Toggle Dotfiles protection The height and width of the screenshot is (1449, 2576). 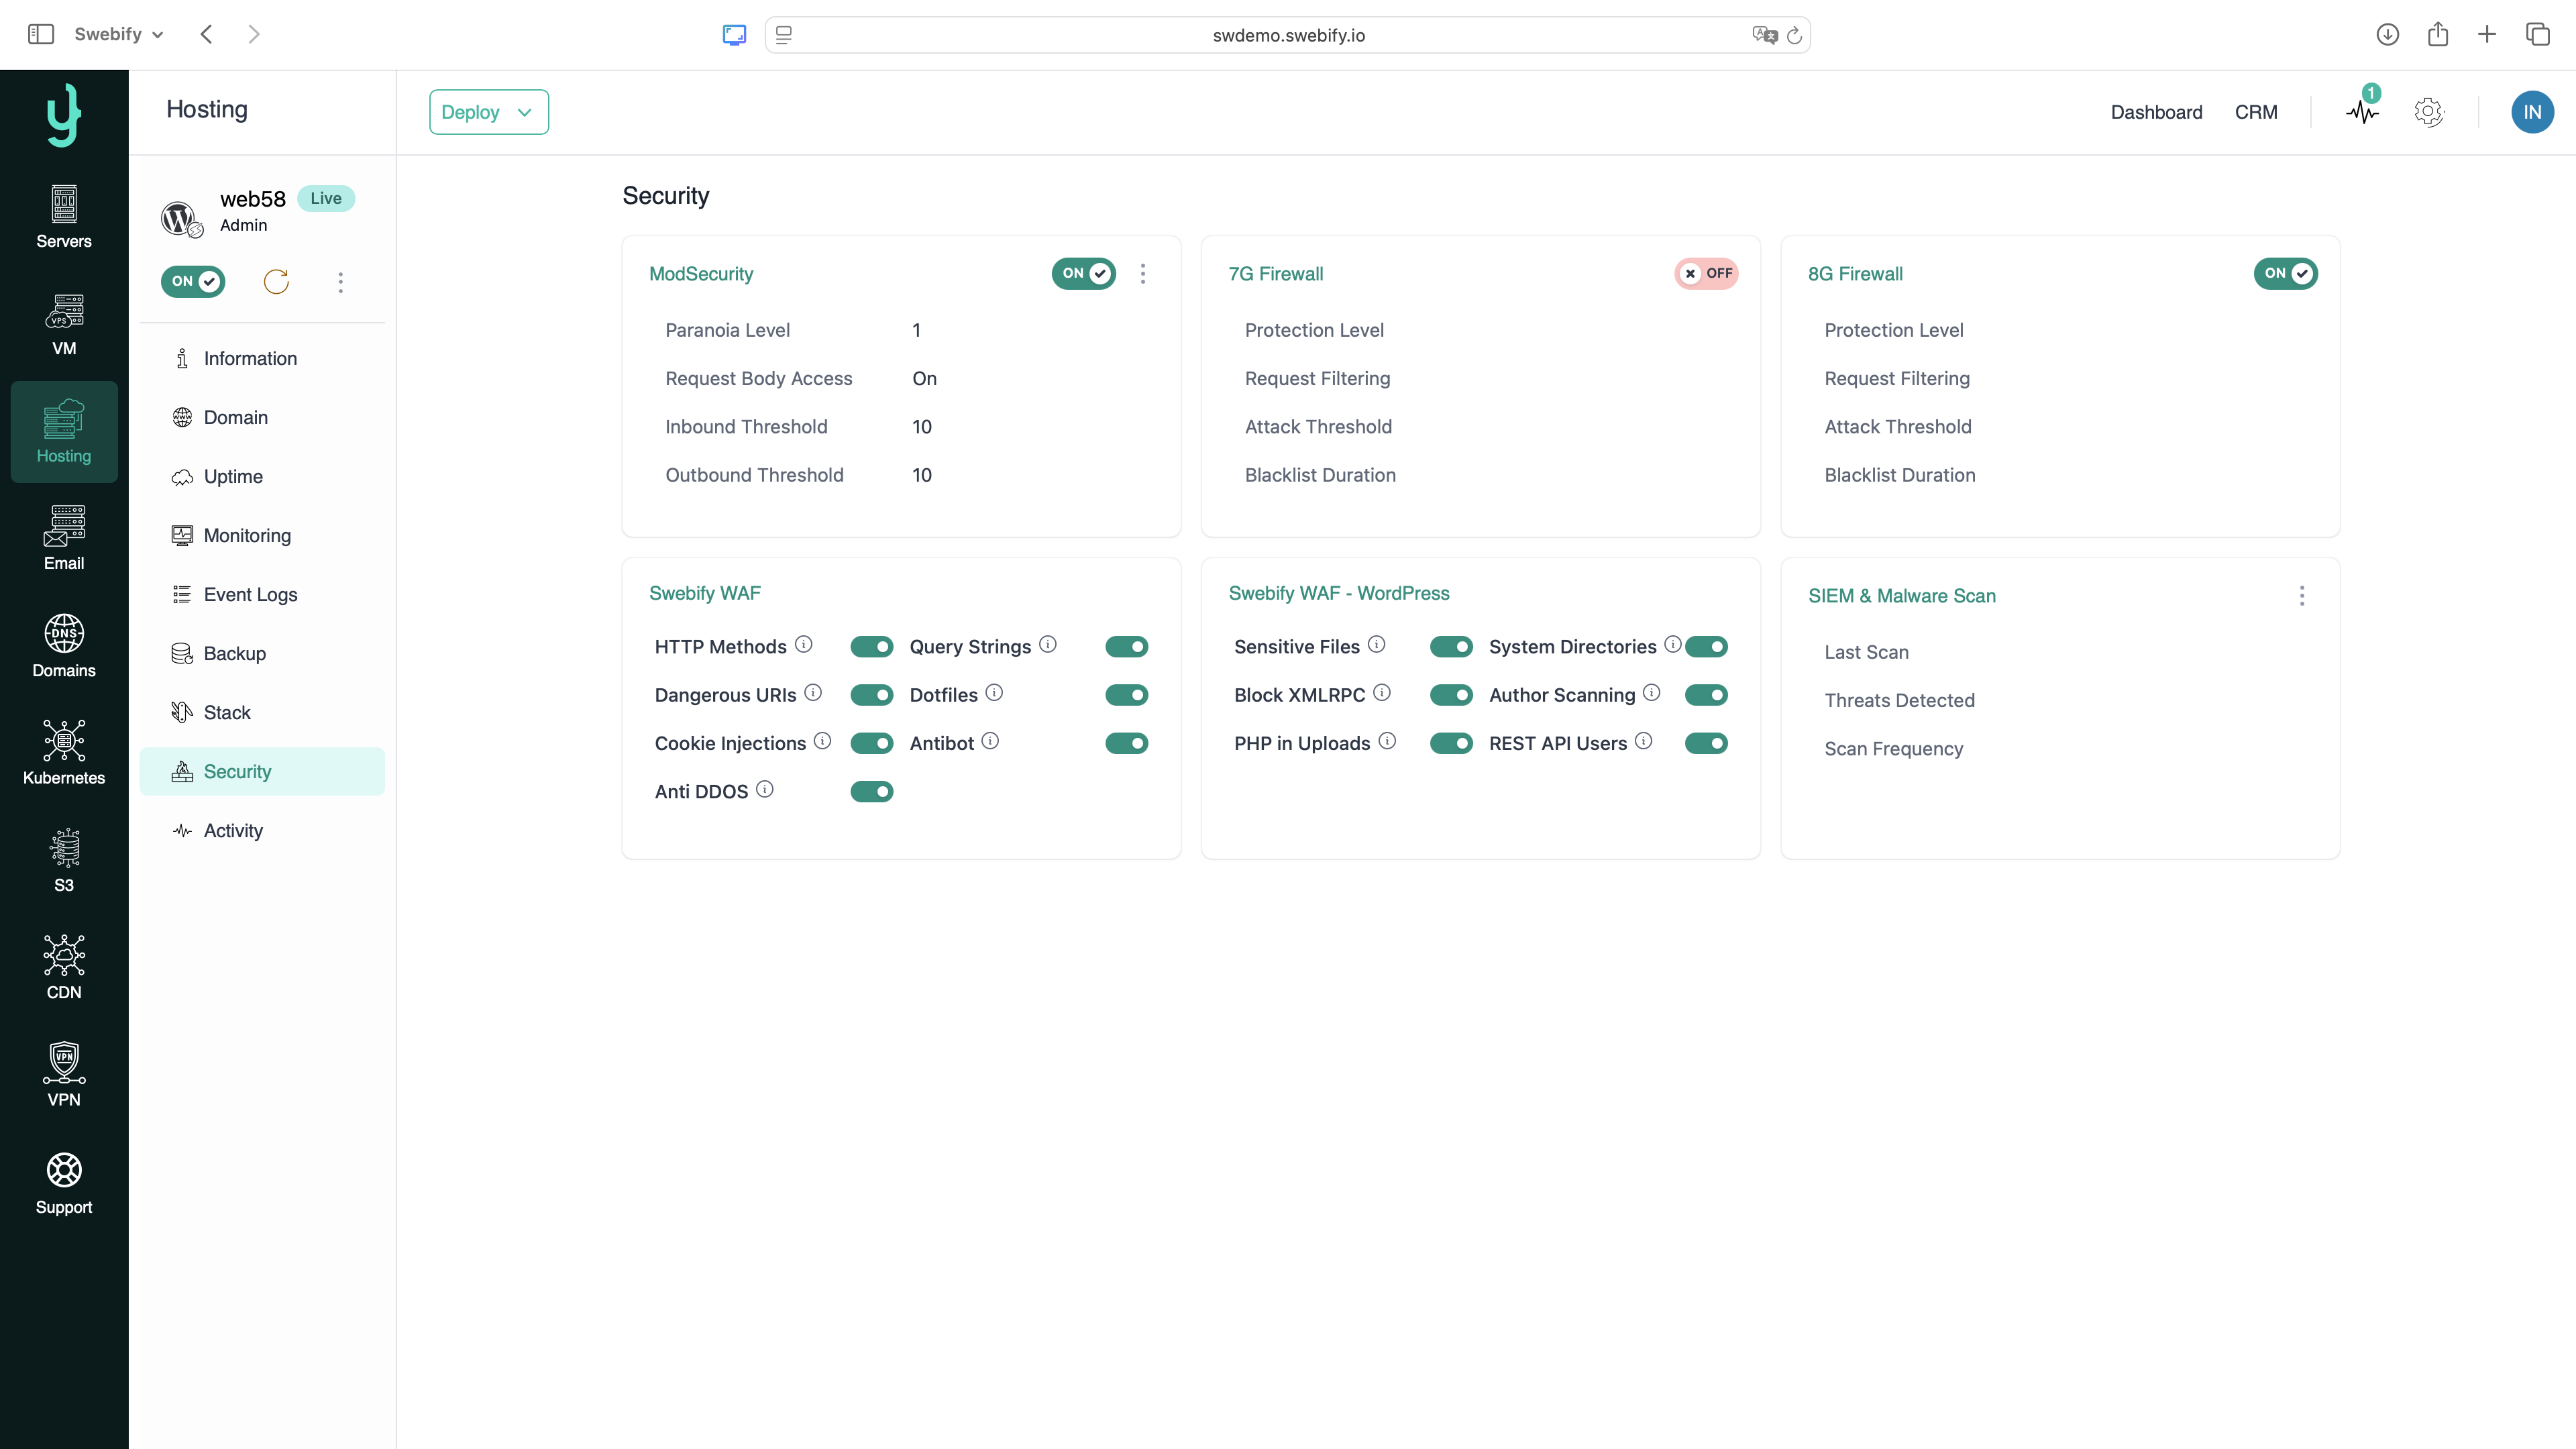1127,695
